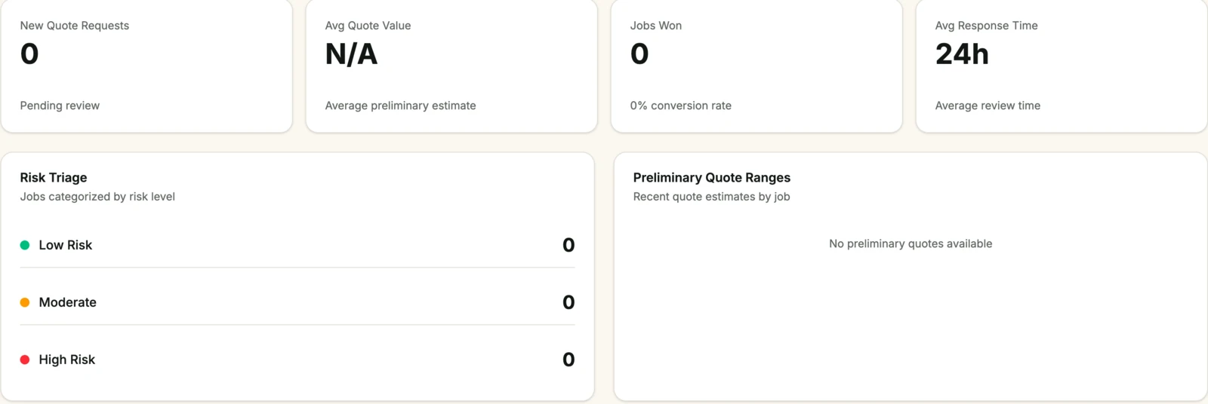Select Jobs categorized by risk level text
This screenshot has width=1208, height=404.
pyautogui.click(x=97, y=197)
